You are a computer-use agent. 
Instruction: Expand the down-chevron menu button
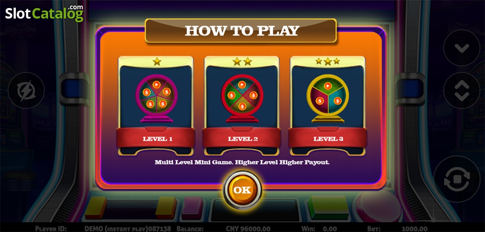point(461,48)
